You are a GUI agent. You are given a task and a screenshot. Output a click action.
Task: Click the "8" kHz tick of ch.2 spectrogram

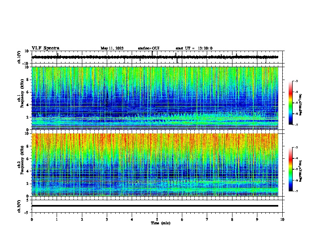(28, 146)
